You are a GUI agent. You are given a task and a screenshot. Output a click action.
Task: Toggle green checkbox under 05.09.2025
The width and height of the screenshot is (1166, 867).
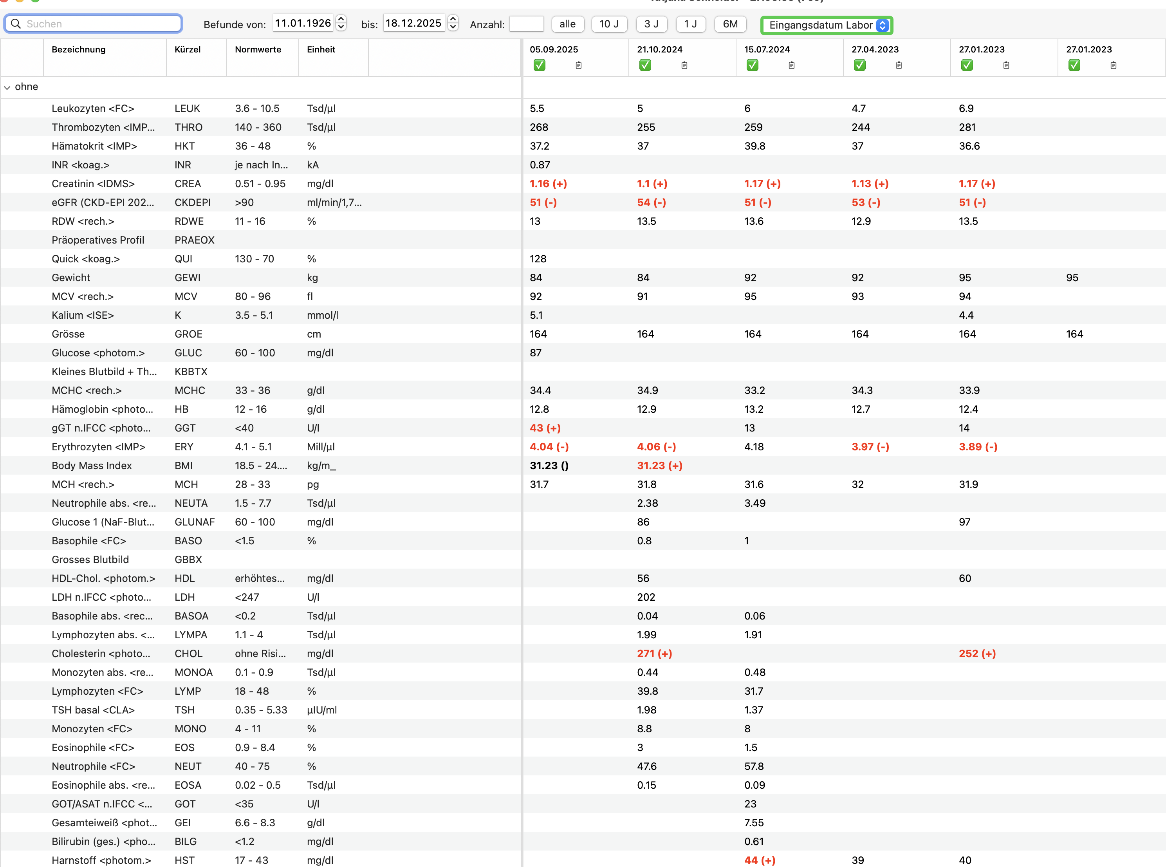pos(540,65)
